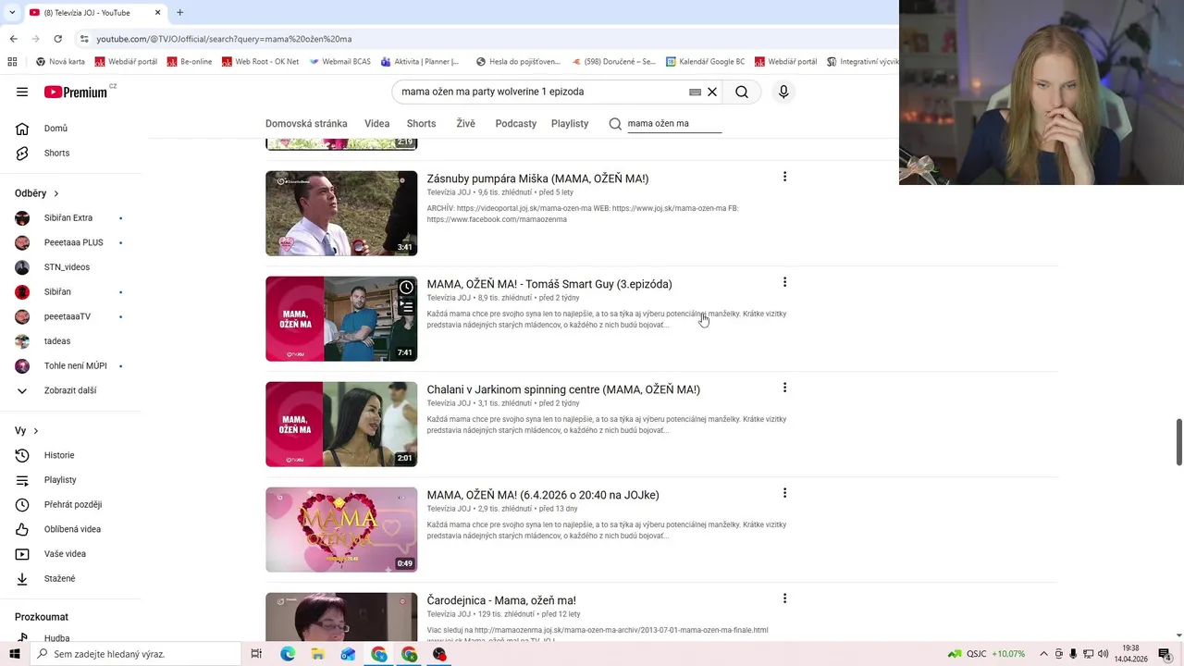Open on-screen keyboard icon in search box
1184x666 pixels.
pos(695,92)
